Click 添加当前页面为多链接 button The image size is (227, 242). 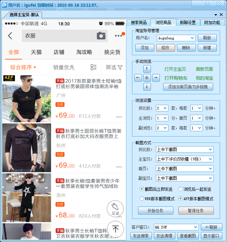188,87
